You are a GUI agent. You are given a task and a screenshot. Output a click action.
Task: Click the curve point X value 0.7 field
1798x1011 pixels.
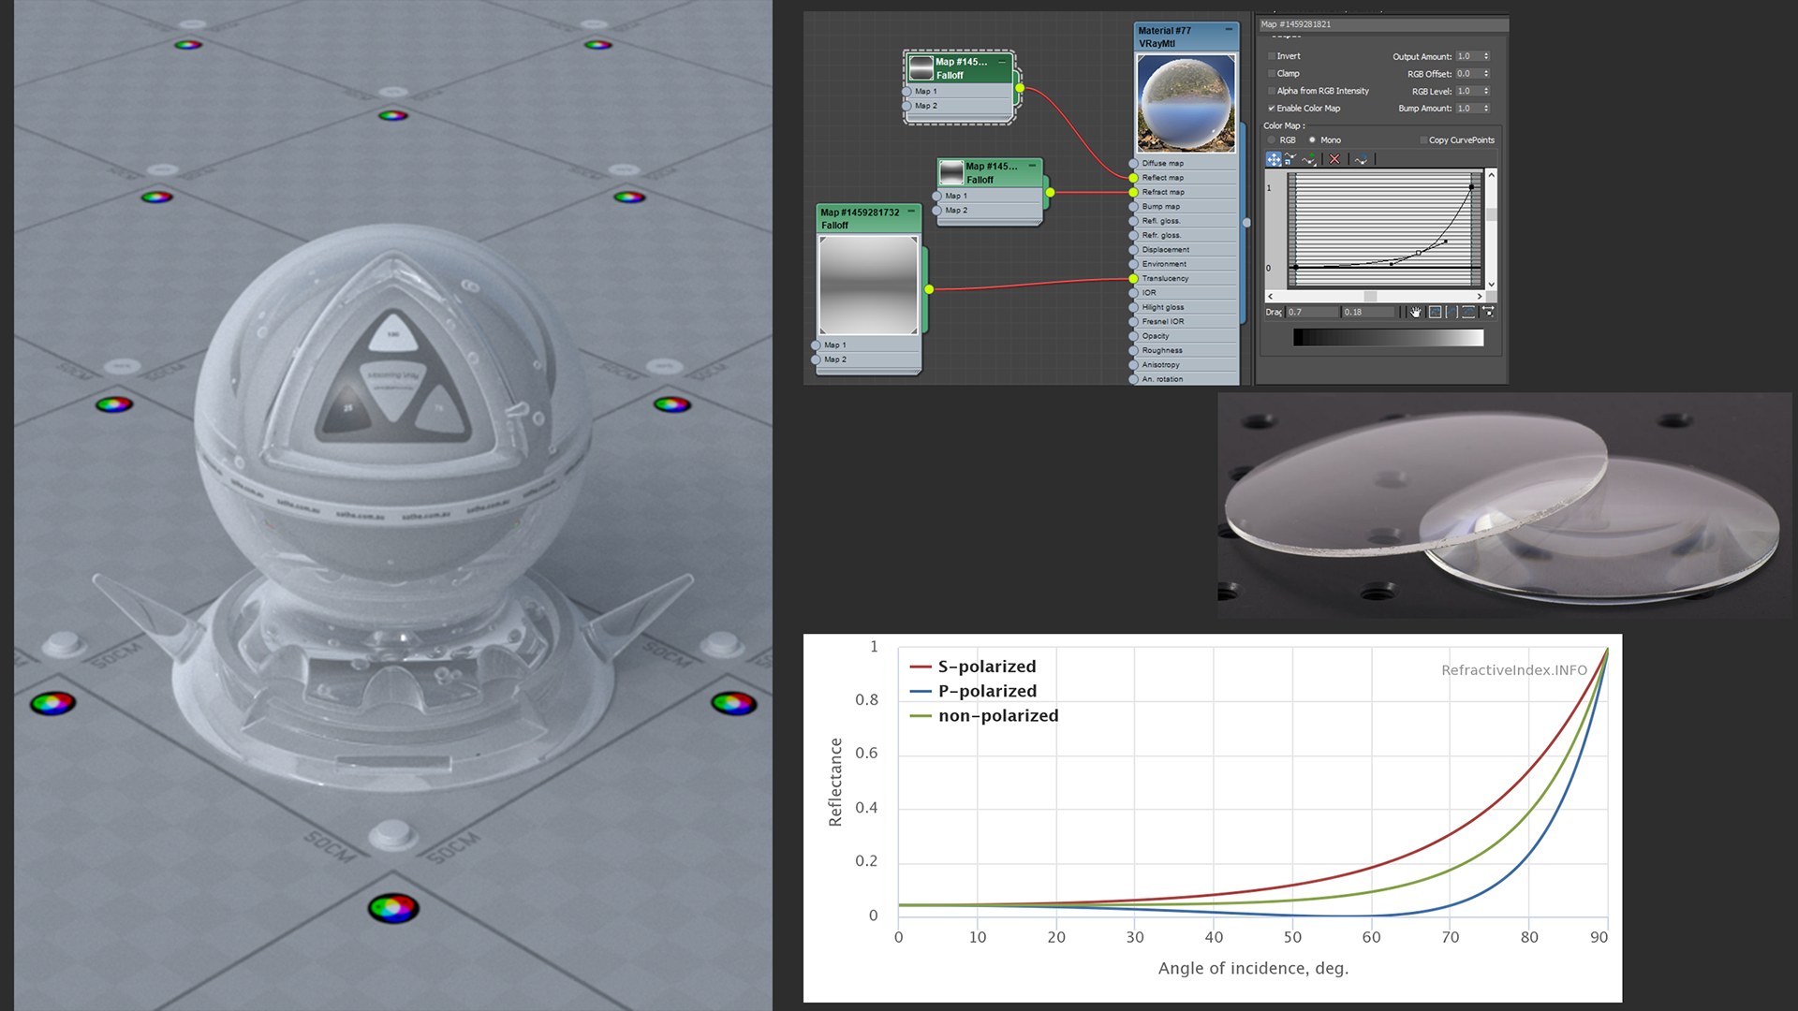(x=1312, y=312)
